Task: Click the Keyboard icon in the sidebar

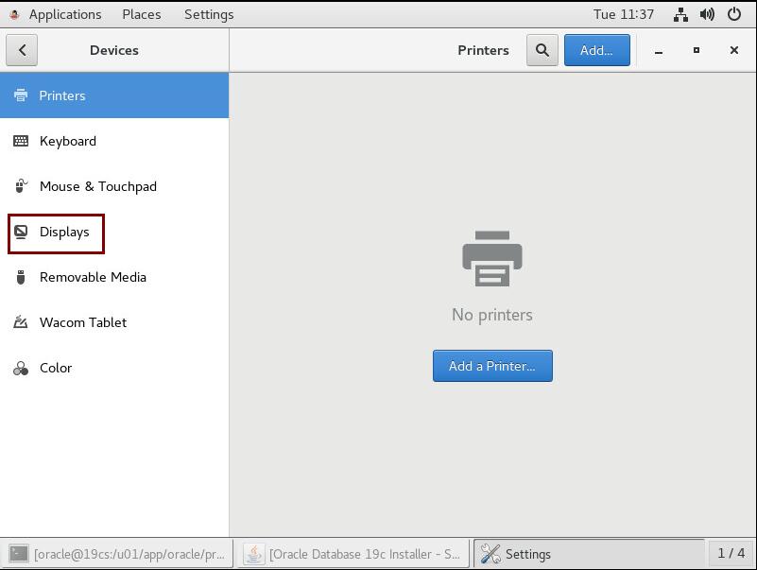Action: click(x=21, y=141)
